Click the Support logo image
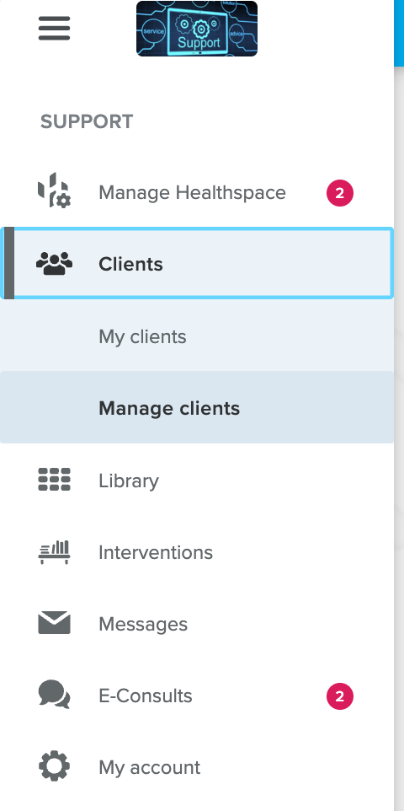404x811 pixels. [x=197, y=29]
